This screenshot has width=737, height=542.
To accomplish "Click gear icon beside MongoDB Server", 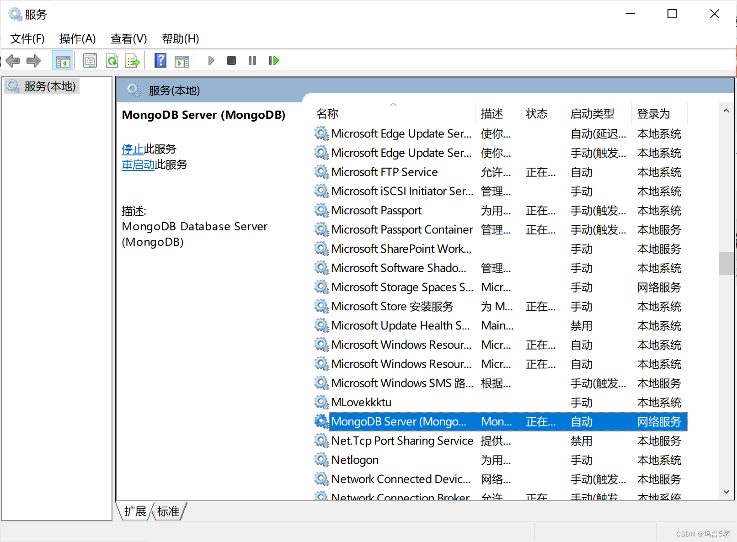I will [322, 422].
